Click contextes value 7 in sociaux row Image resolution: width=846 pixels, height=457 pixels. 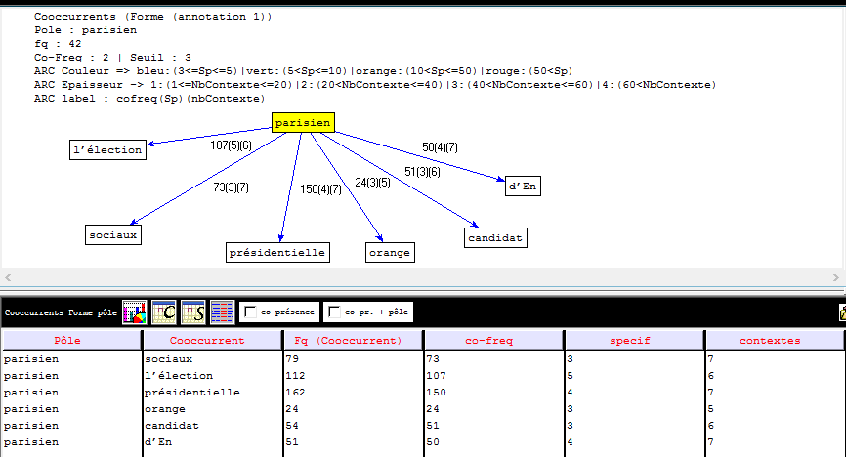[x=710, y=358]
